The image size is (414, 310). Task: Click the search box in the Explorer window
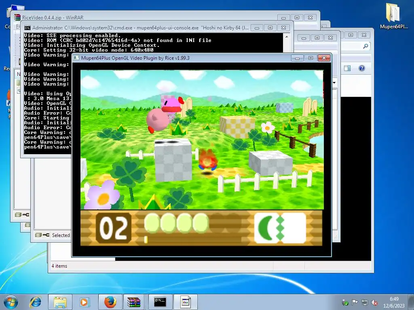tap(355, 46)
